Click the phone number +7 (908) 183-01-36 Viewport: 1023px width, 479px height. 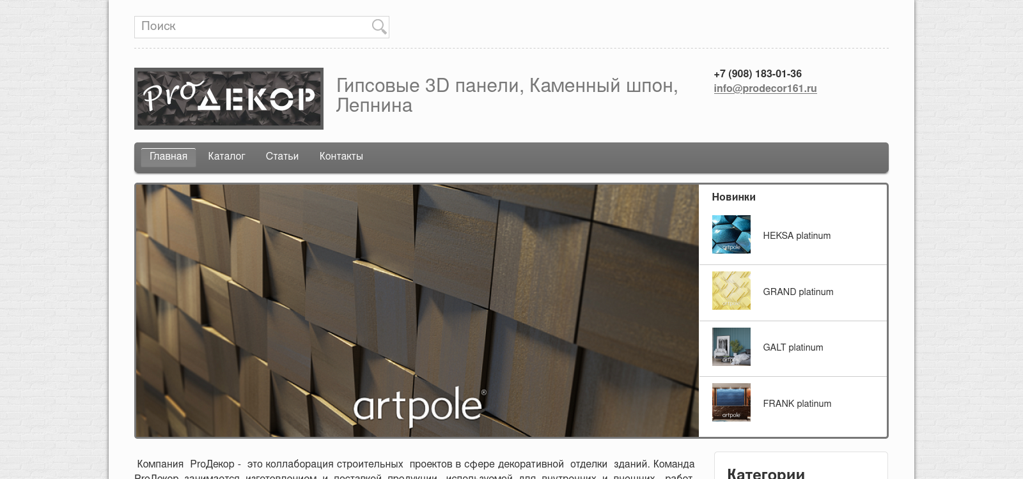758,74
